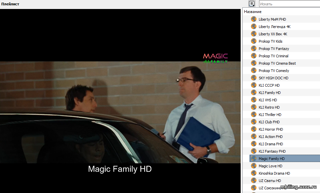Image resolution: width=320 pixels, height=193 pixels.
Task: Click the globe icon for Kinoshka Drama HD
Action: click(254, 173)
